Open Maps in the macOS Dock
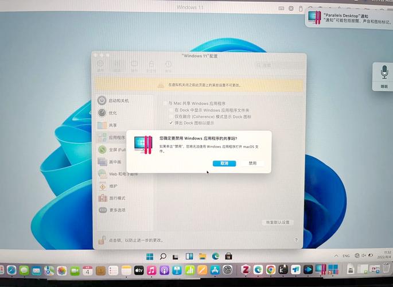 click(49, 271)
